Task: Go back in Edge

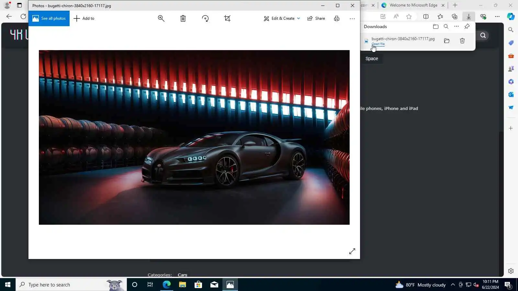Action: point(9,16)
